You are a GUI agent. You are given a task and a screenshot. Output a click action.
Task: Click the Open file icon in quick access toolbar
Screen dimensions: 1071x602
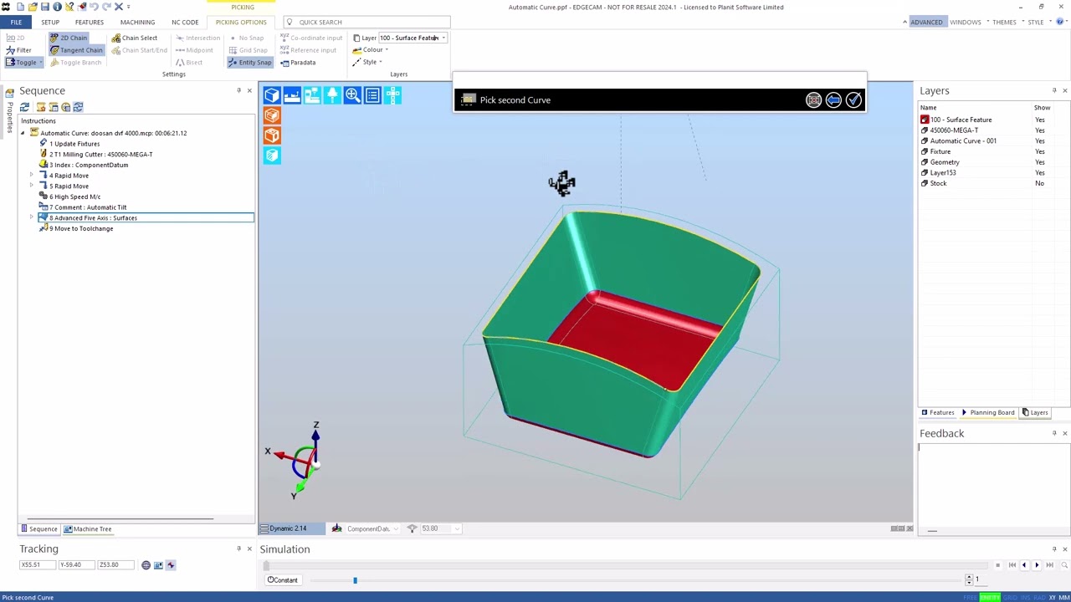click(33, 7)
